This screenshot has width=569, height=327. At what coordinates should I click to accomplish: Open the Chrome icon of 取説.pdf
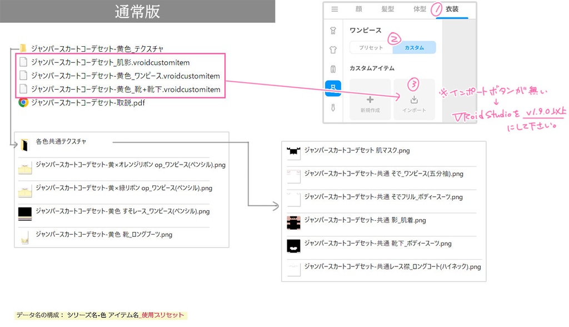coord(23,102)
